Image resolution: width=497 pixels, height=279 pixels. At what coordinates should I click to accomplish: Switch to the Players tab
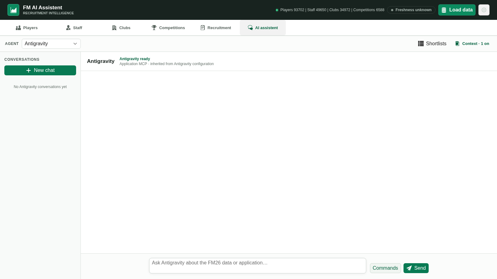point(27,28)
